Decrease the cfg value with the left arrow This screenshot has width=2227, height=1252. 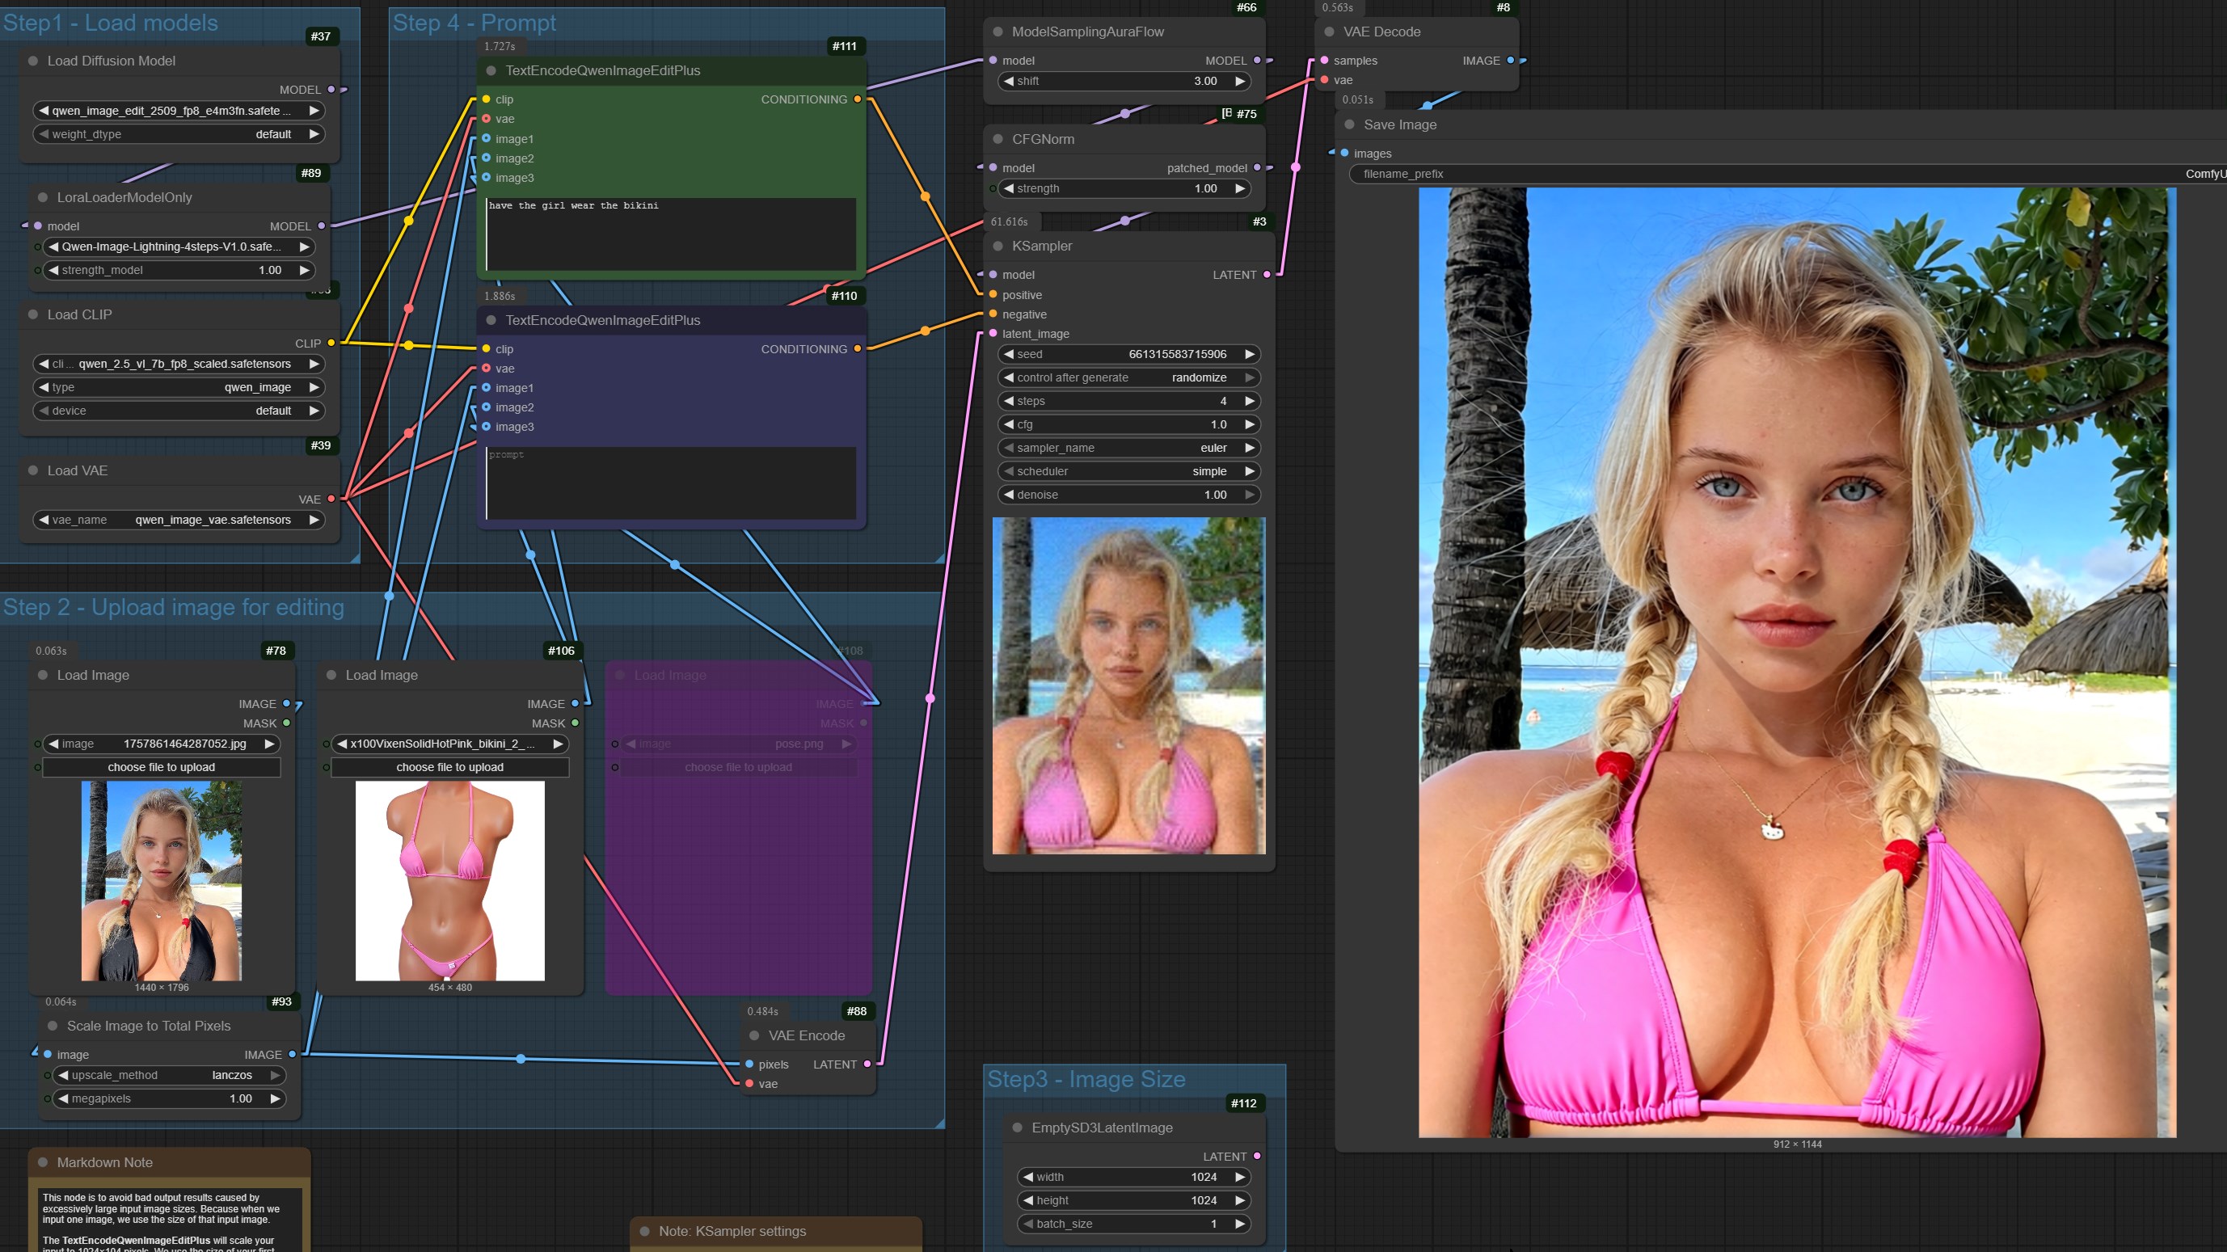coord(1009,424)
